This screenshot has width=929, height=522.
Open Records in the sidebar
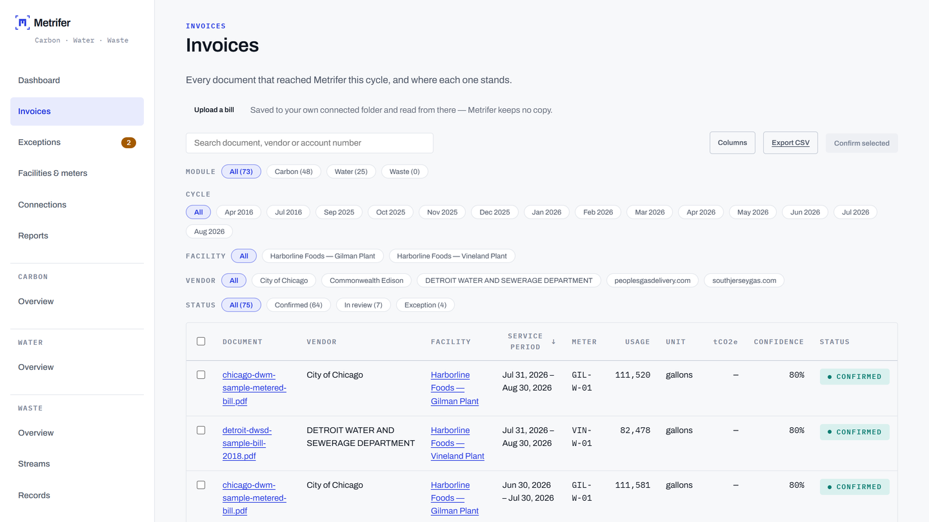(x=77, y=496)
